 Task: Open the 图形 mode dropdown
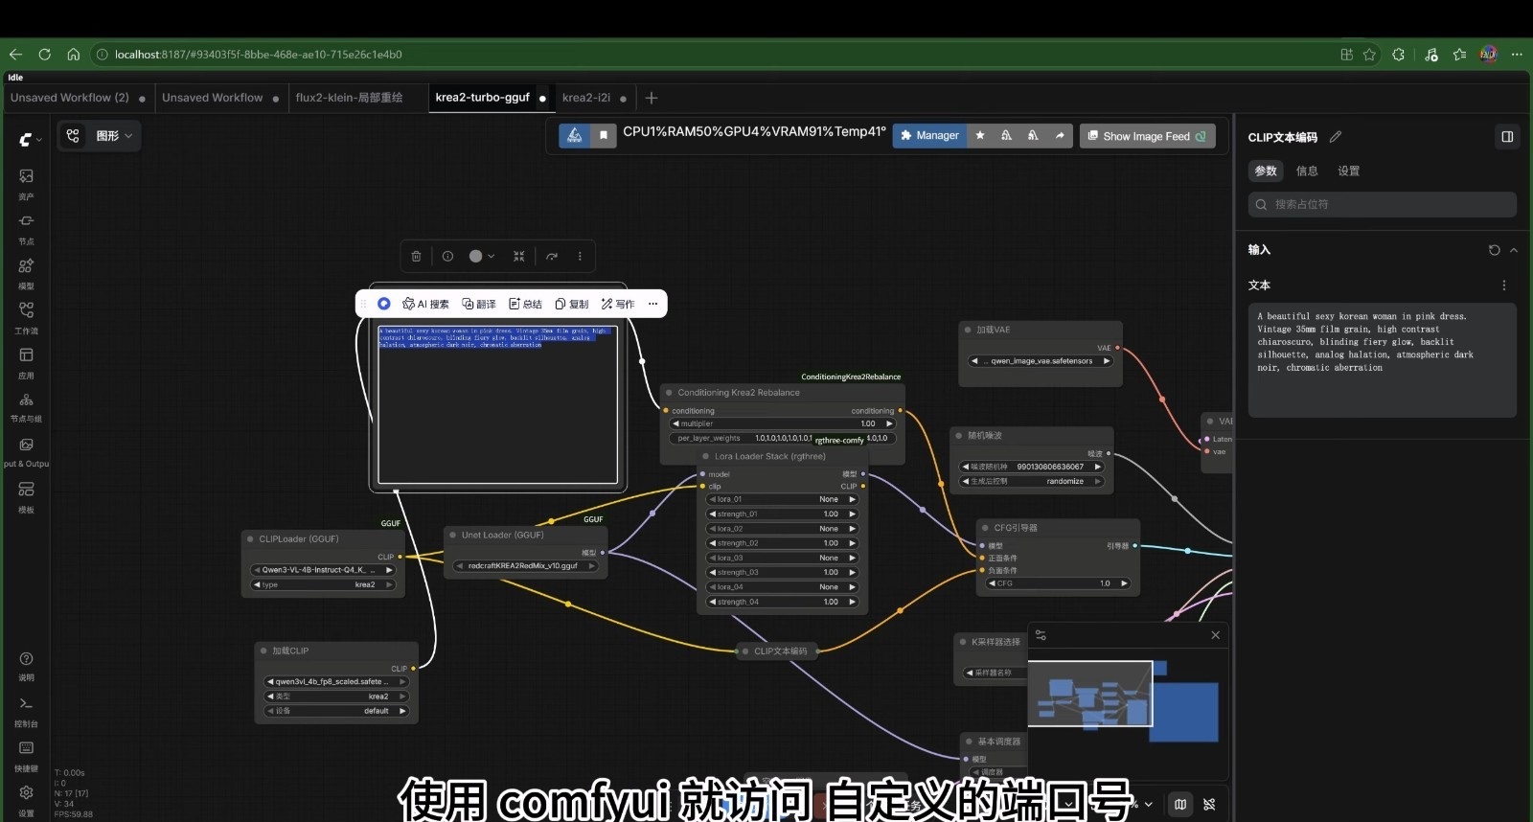tap(100, 136)
